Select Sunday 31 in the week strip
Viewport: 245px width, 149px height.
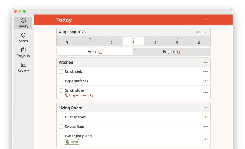[x=68, y=41]
